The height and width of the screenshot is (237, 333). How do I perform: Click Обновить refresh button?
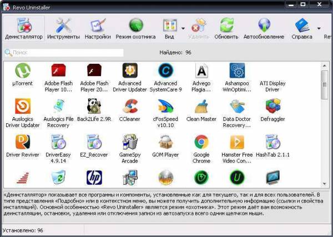[226, 29]
